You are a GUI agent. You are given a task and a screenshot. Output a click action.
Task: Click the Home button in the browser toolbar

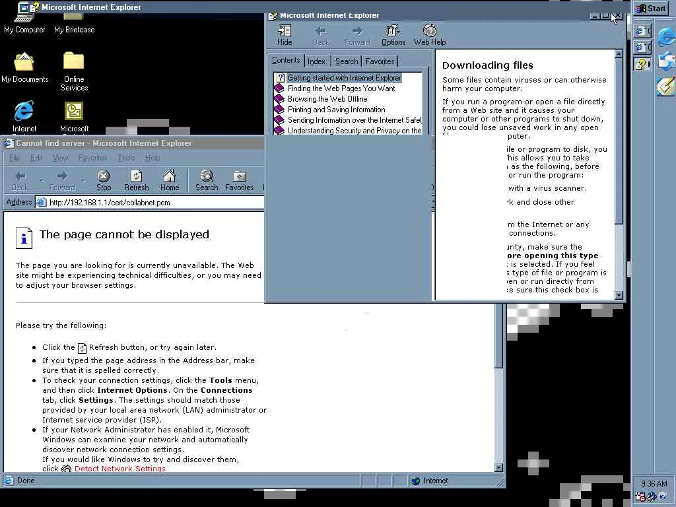tap(170, 181)
